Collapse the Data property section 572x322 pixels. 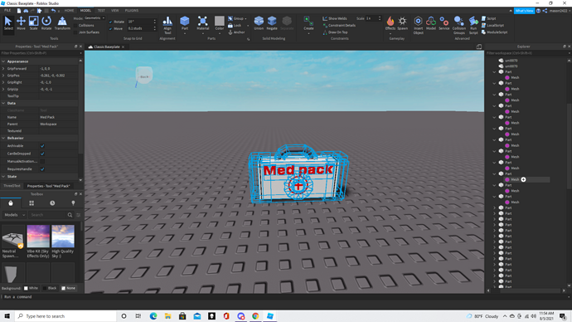click(3, 103)
